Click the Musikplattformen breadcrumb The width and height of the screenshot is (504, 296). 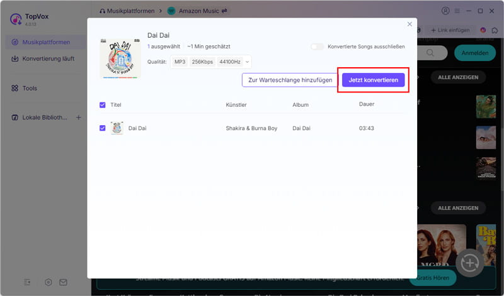tap(127, 11)
